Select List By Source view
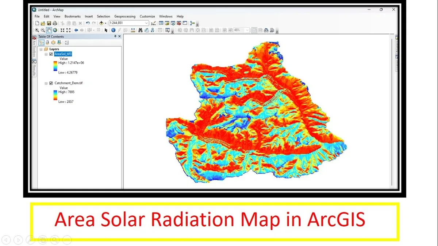Screen dimensions: 438x246 47,43
